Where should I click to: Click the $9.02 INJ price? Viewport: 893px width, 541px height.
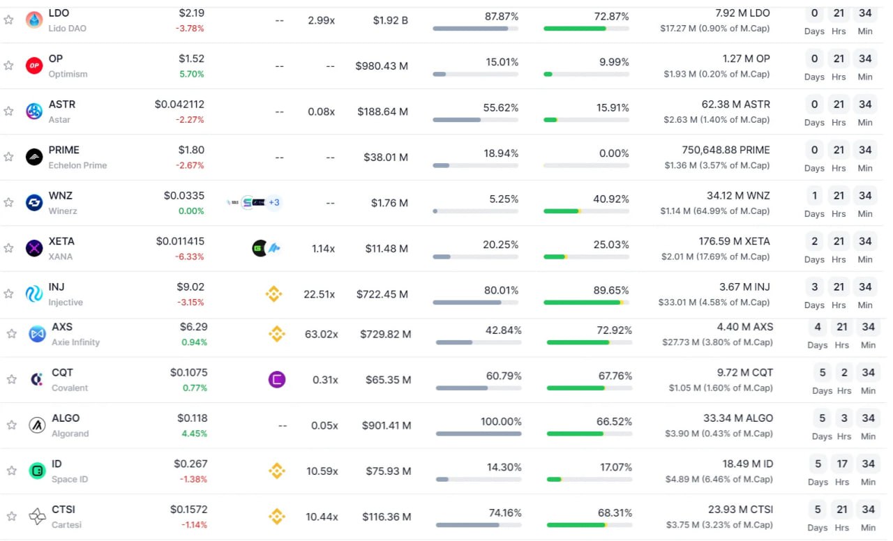pos(190,287)
